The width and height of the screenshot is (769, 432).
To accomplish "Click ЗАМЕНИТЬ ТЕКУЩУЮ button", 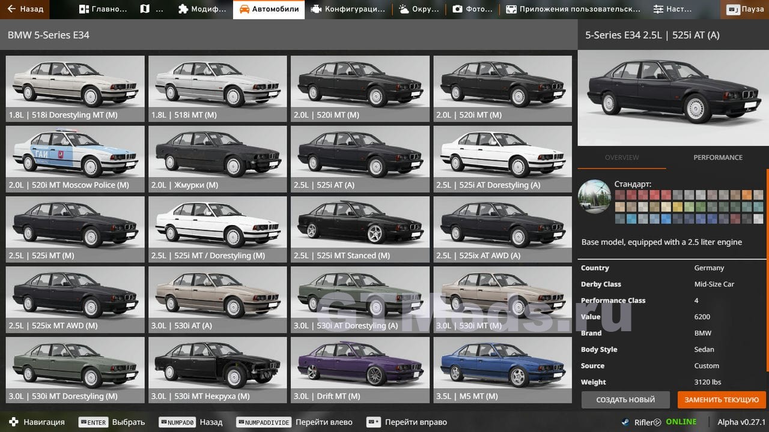I will (722, 400).
